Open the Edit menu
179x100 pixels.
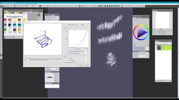pos(5,4)
